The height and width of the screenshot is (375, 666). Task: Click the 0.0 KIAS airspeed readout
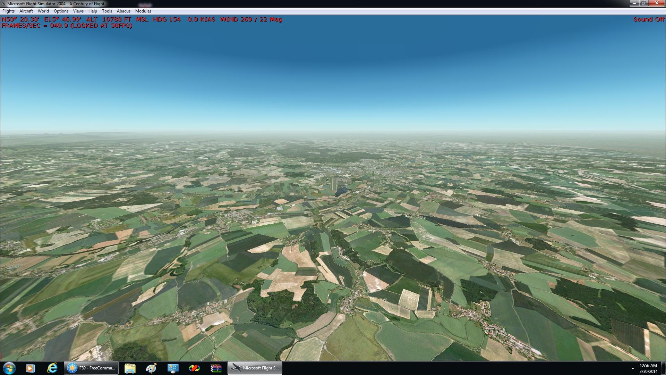[x=202, y=19]
